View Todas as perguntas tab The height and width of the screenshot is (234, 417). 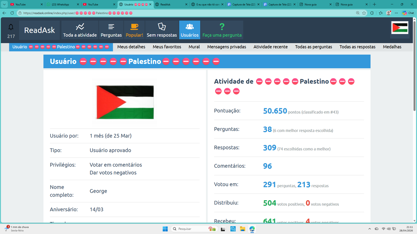pyautogui.click(x=314, y=47)
